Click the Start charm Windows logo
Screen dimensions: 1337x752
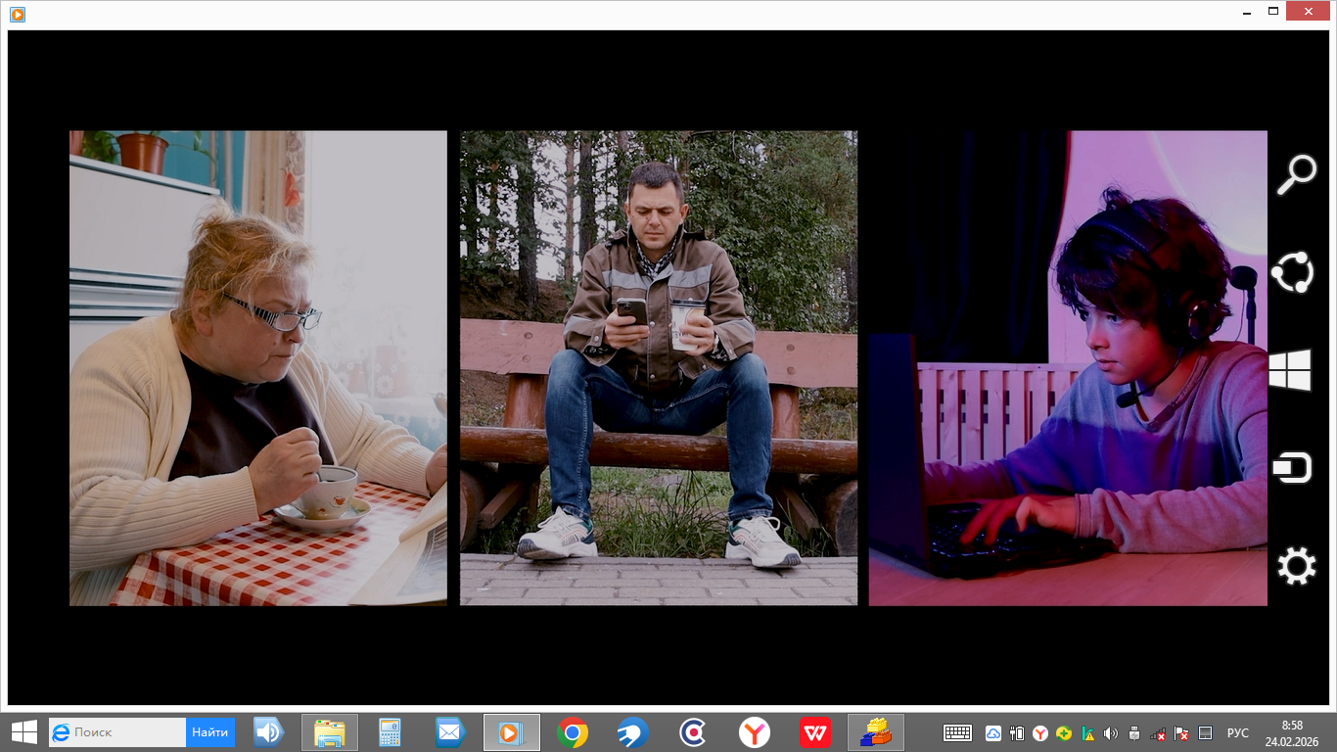pyautogui.click(x=1289, y=371)
